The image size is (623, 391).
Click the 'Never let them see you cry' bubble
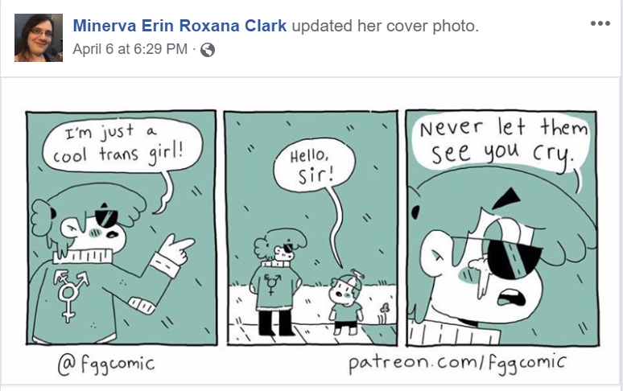click(501, 142)
